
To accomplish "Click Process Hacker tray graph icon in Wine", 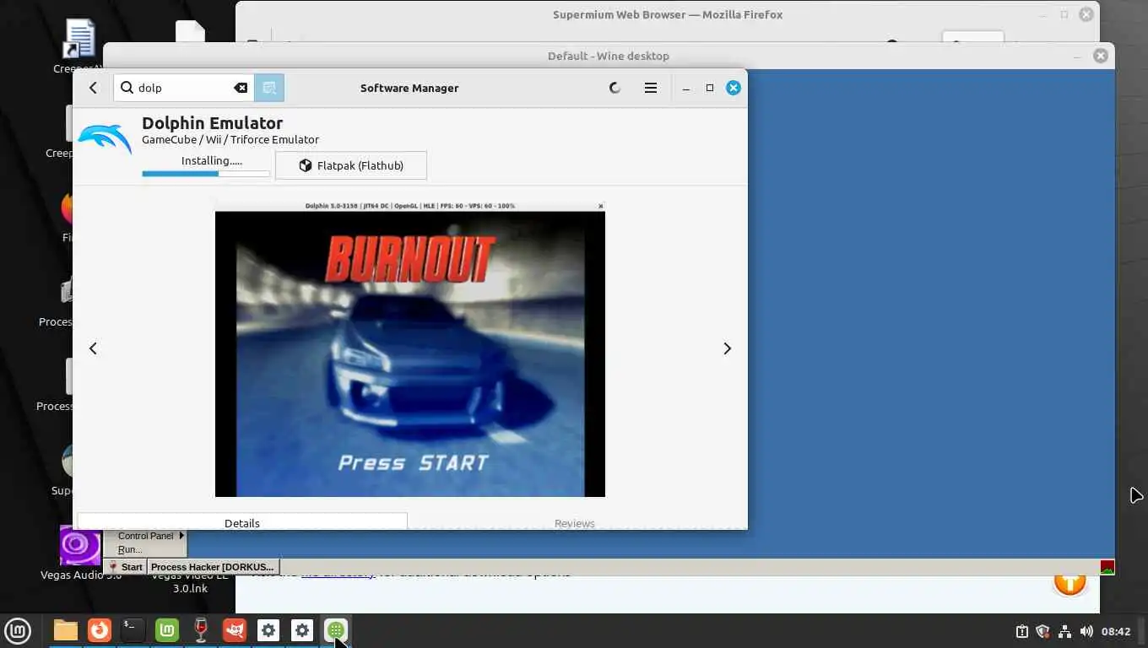I will [x=1107, y=567].
